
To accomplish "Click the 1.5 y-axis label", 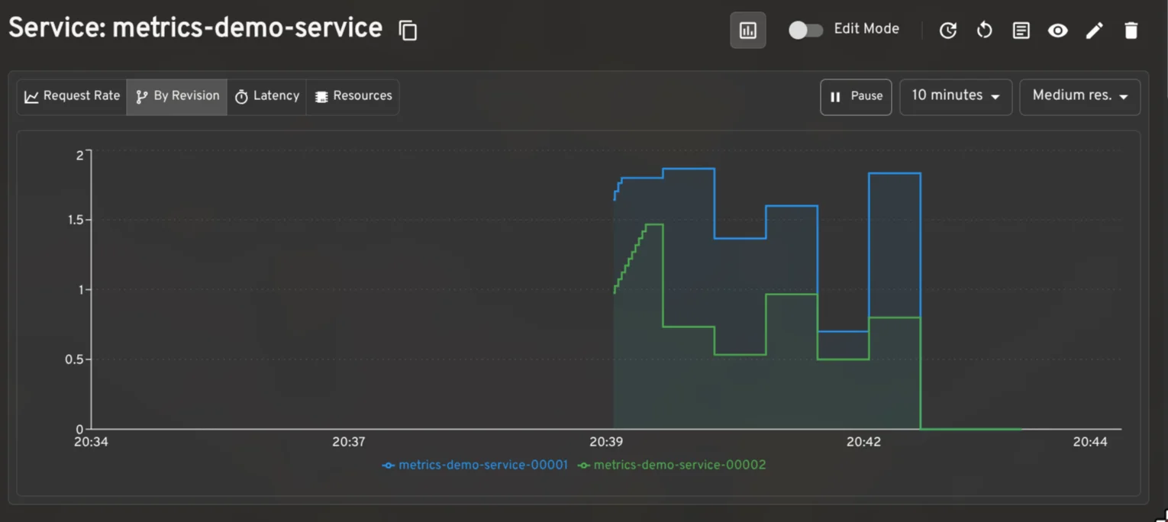I will (x=74, y=221).
